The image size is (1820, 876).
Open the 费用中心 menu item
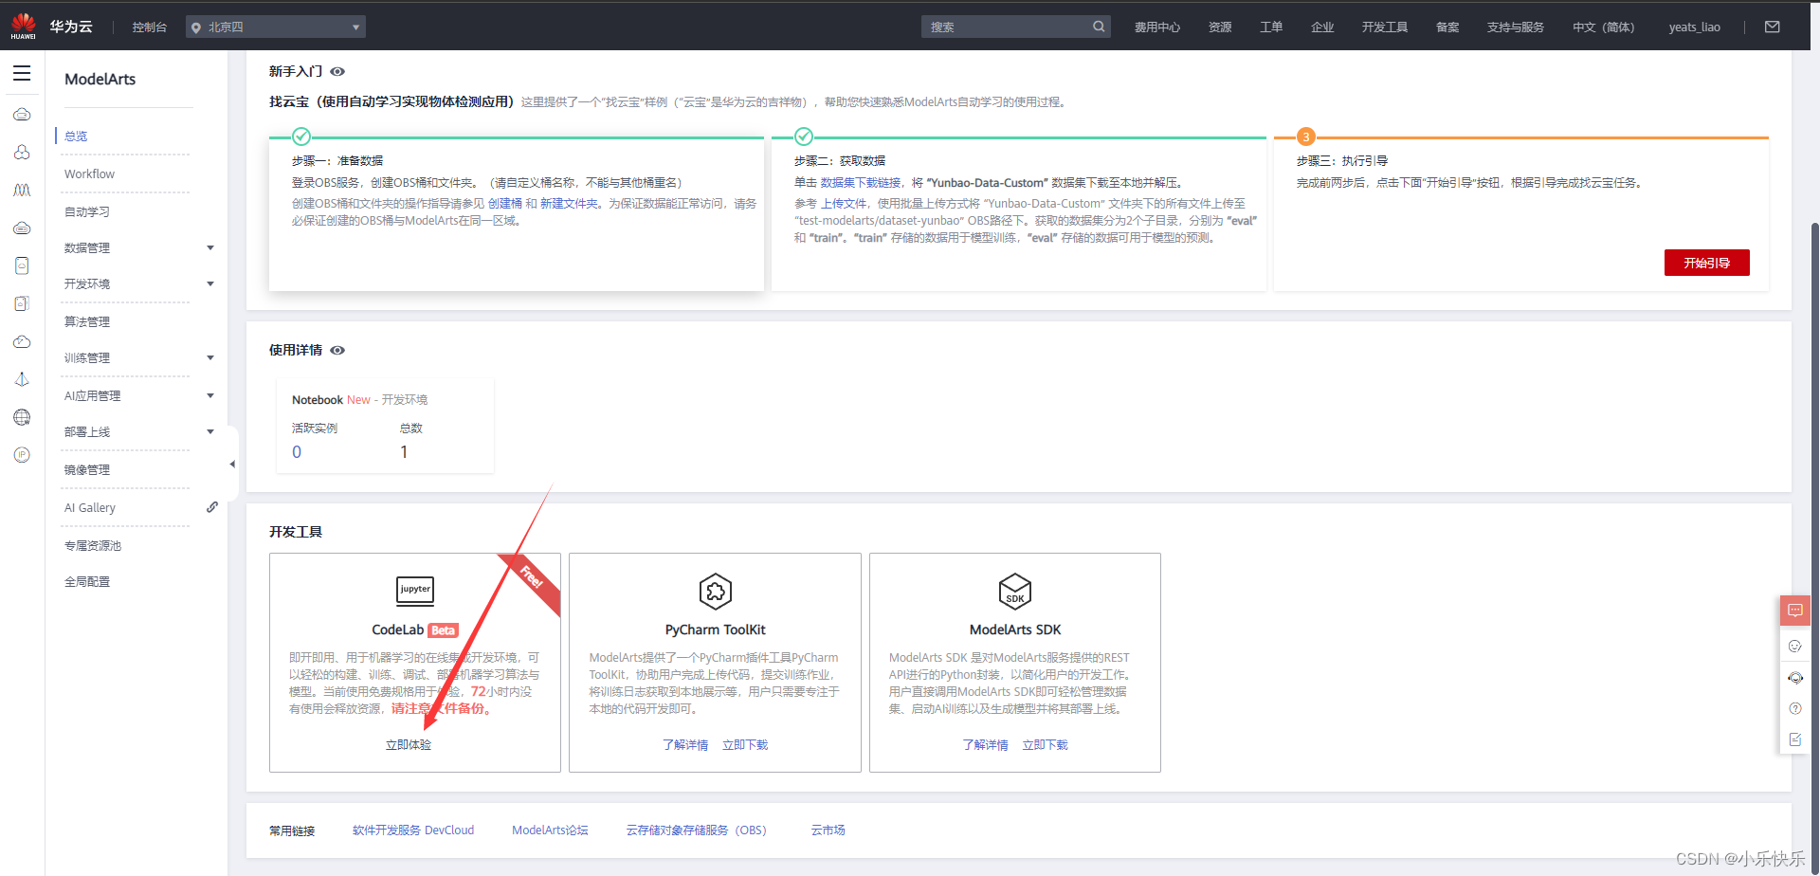coord(1156,27)
